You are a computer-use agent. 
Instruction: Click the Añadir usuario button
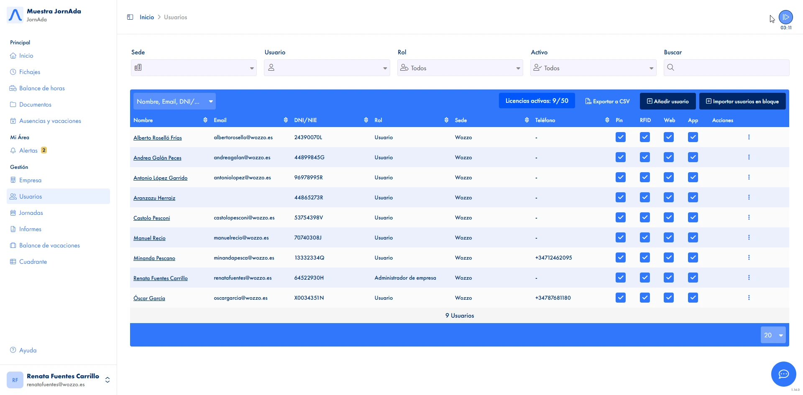tap(668, 101)
